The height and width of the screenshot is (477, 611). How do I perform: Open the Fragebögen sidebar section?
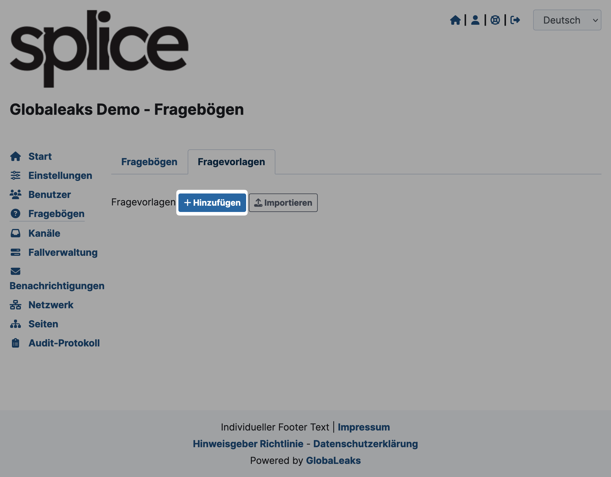56,214
